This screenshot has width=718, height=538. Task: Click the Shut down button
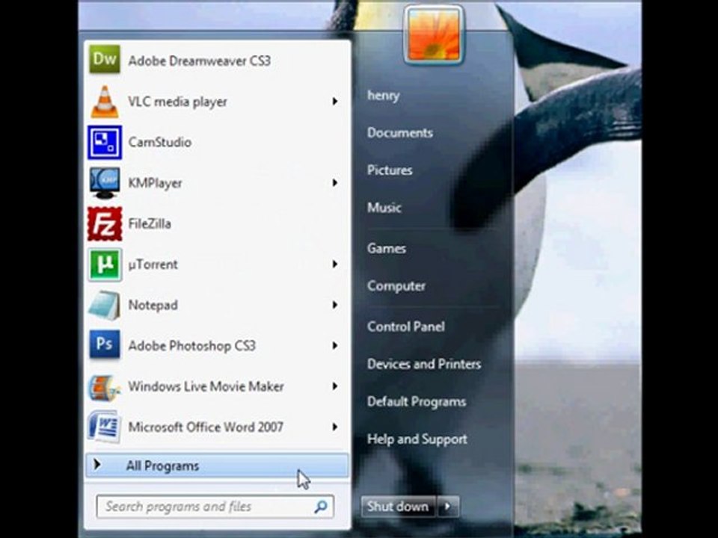pyautogui.click(x=398, y=507)
